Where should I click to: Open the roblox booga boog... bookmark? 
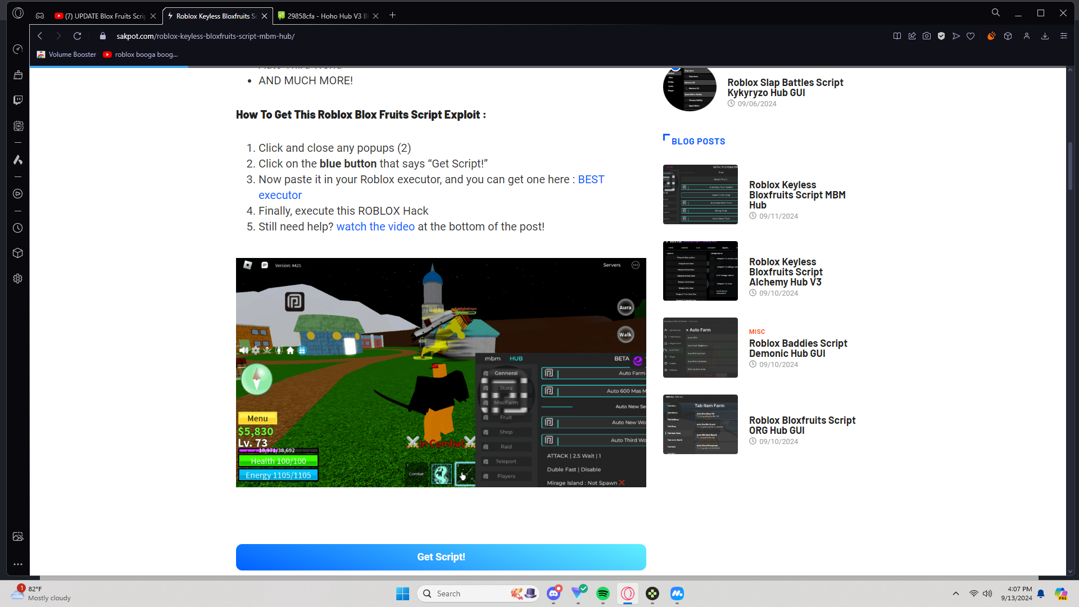(140, 55)
